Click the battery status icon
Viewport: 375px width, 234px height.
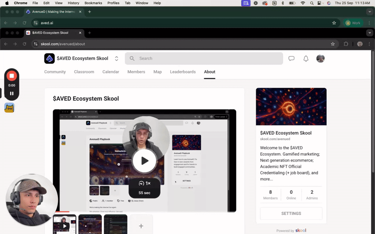click(x=292, y=3)
